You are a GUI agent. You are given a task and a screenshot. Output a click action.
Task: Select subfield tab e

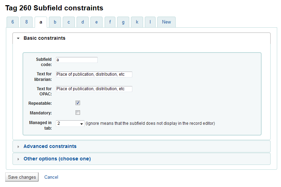96,22
